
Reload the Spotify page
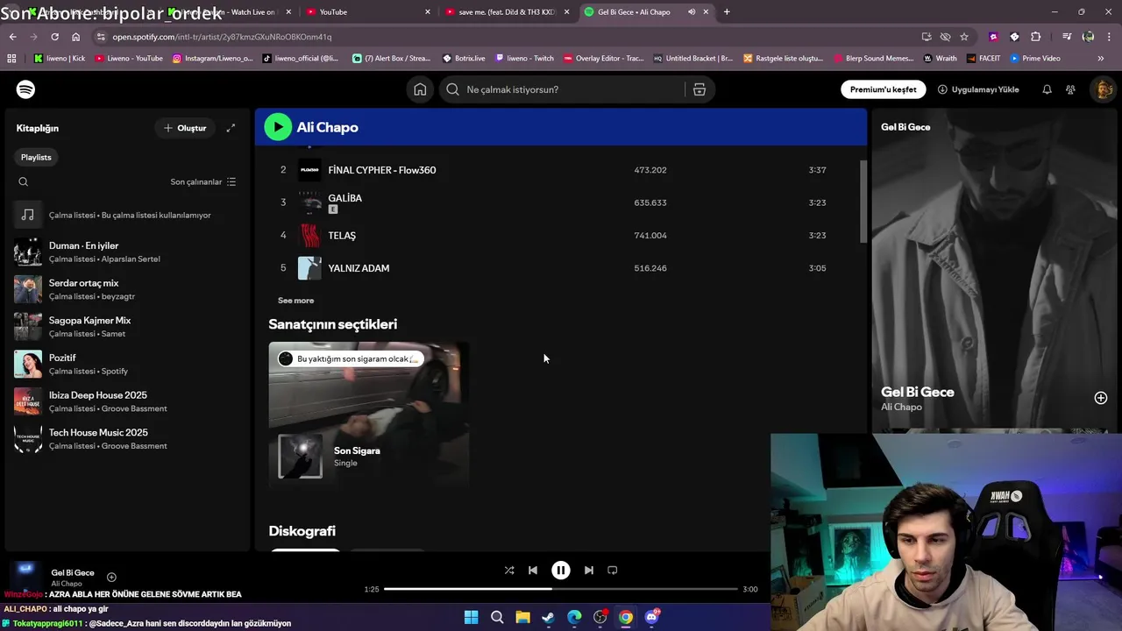(x=54, y=37)
